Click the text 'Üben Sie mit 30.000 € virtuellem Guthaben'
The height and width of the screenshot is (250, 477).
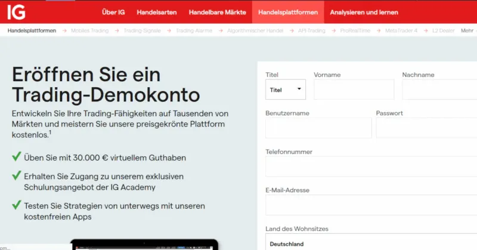tap(105, 158)
